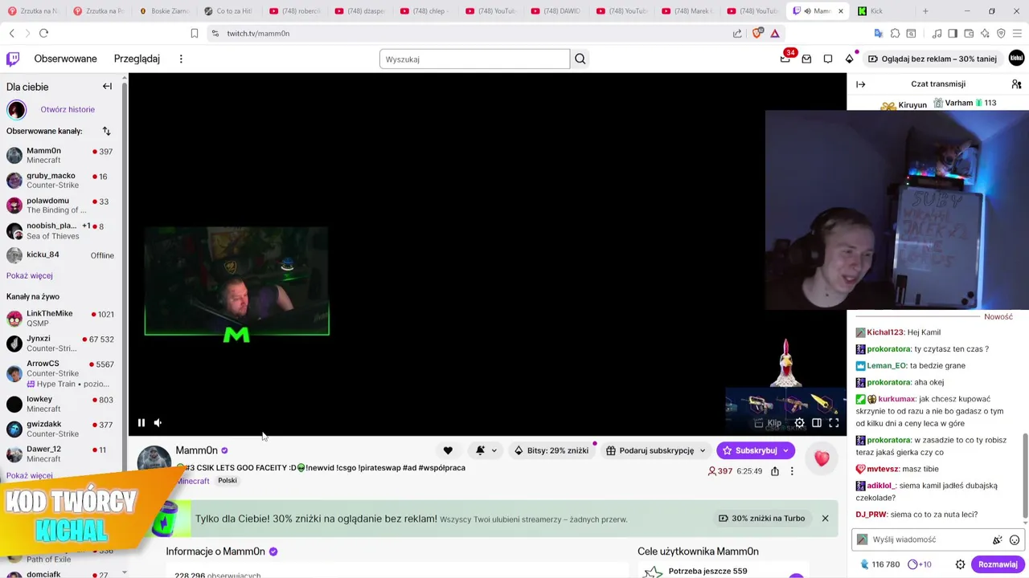Toggle the browser sidebar panel icon
Image resolution: width=1029 pixels, height=578 pixels.
point(953,33)
